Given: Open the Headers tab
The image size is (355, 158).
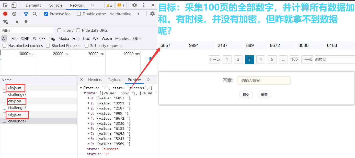Looking at the screenshot, I should (95, 80).
